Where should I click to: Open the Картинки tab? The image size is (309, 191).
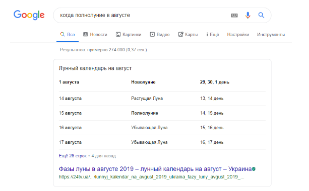point(129,35)
